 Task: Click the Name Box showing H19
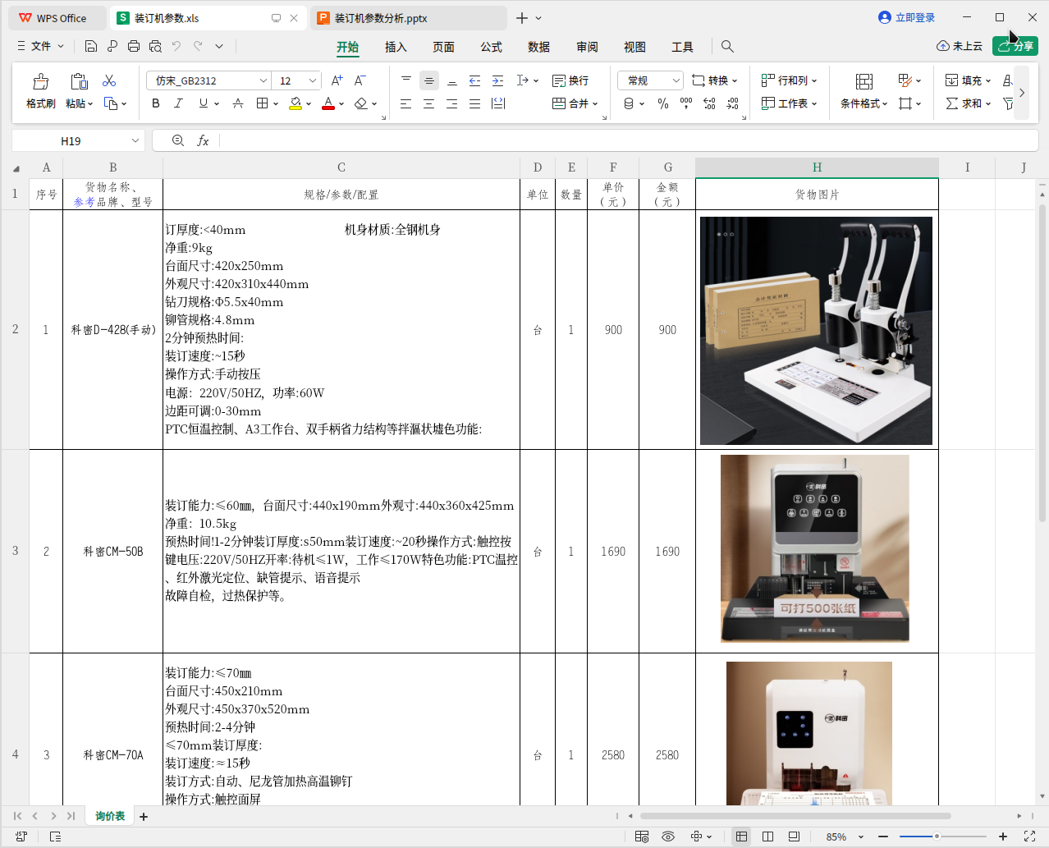(x=71, y=141)
